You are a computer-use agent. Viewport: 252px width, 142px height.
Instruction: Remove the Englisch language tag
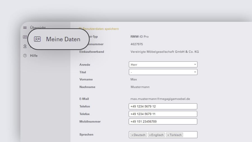(150, 135)
